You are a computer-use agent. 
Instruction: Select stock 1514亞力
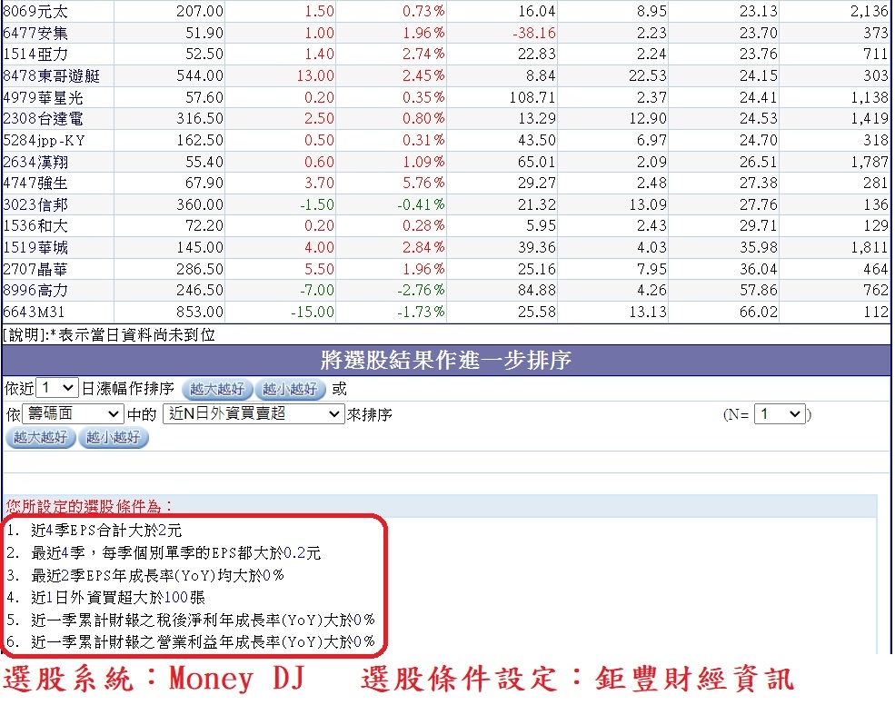point(35,55)
